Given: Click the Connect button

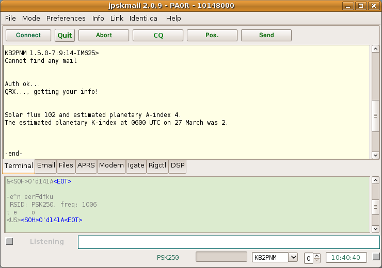Looking at the screenshot, I should tap(28, 35).
